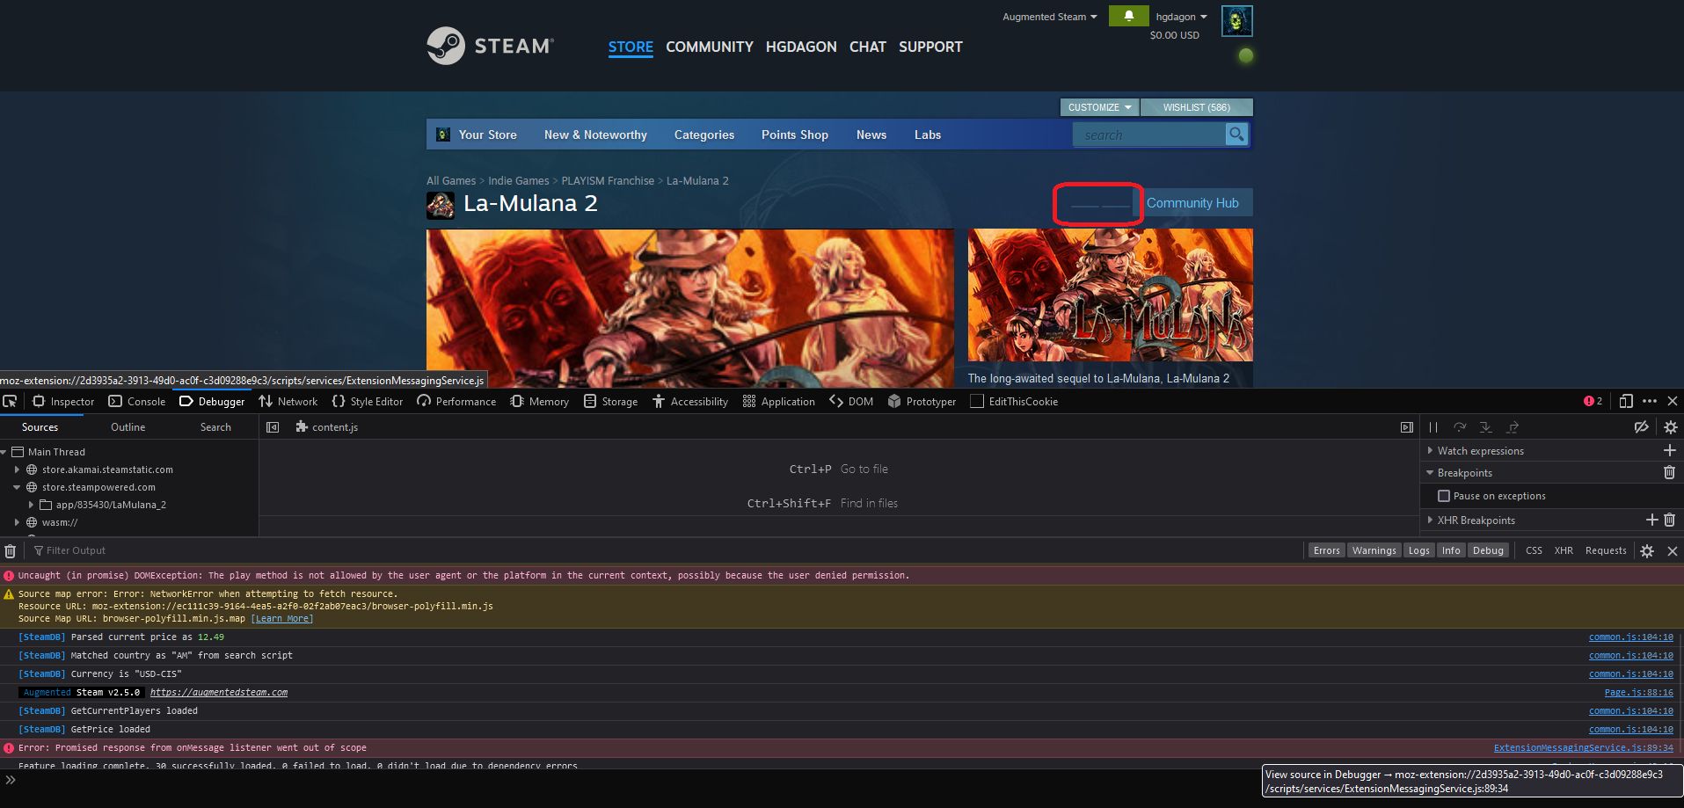
Task: Enable Pause on exceptions
Action: 1443,495
